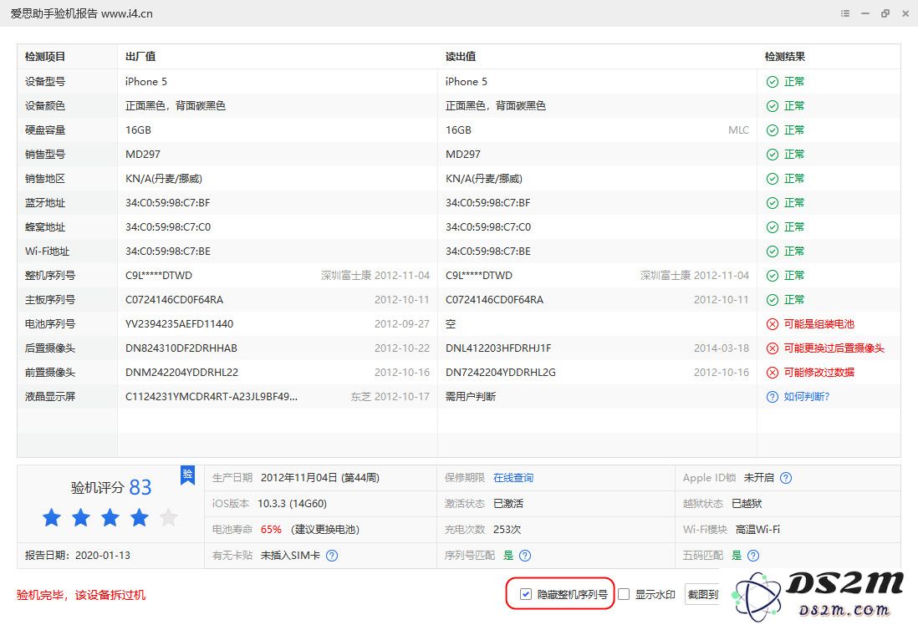918x625 pixels.
Task: Click the 截图到 button
Action: pos(702,595)
